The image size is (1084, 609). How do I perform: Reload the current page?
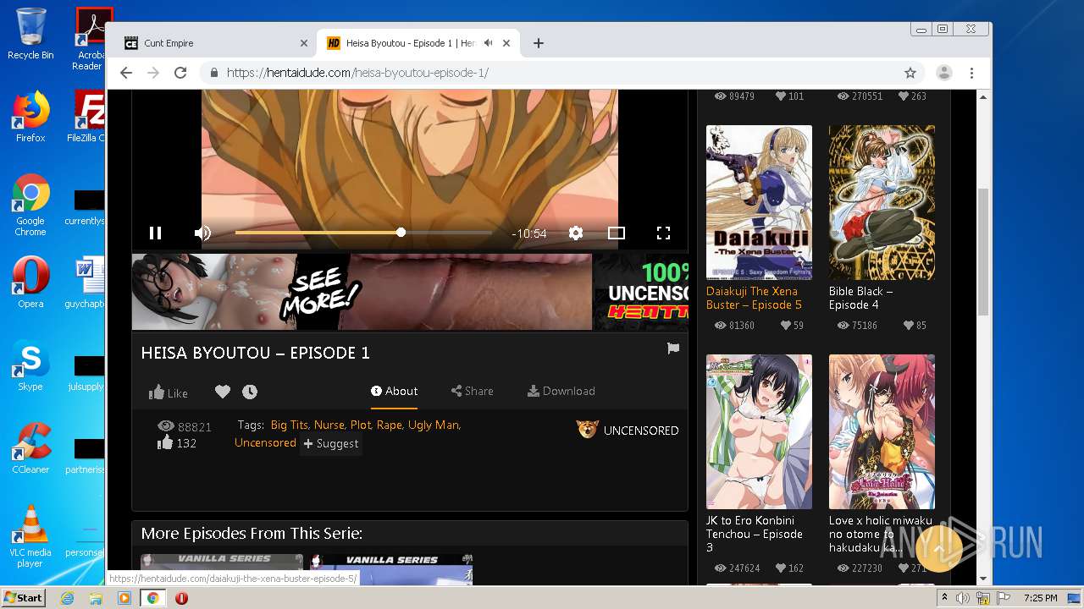[x=180, y=73]
